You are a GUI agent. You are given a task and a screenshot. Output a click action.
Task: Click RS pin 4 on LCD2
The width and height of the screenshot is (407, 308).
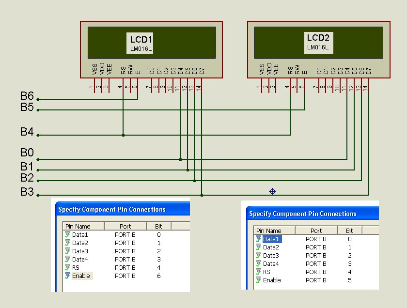[x=290, y=85]
